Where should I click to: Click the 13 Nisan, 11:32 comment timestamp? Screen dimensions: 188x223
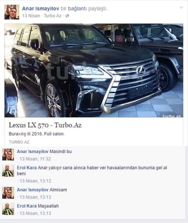pos(35,159)
